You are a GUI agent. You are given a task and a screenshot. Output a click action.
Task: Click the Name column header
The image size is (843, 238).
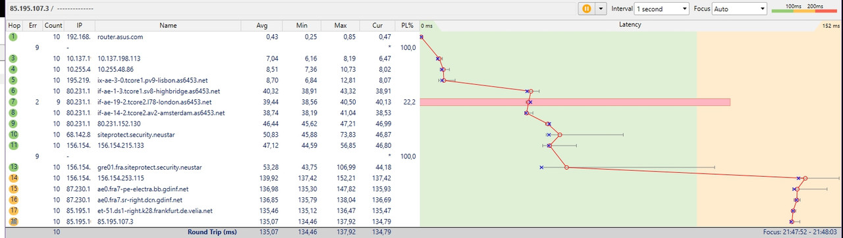169,25
